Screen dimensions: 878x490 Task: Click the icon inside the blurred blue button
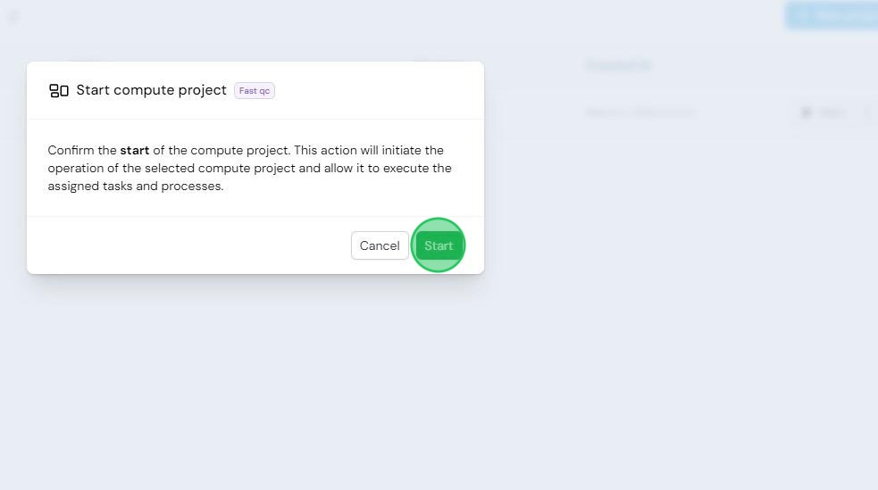803,16
